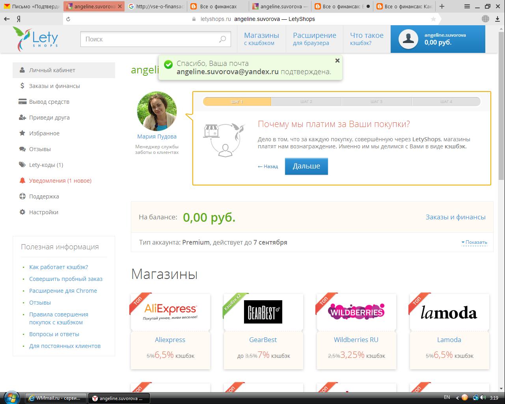Image resolution: width=505 pixels, height=404 pixels.
Task: Click Мария Пудова manager photo
Action: pos(157,111)
